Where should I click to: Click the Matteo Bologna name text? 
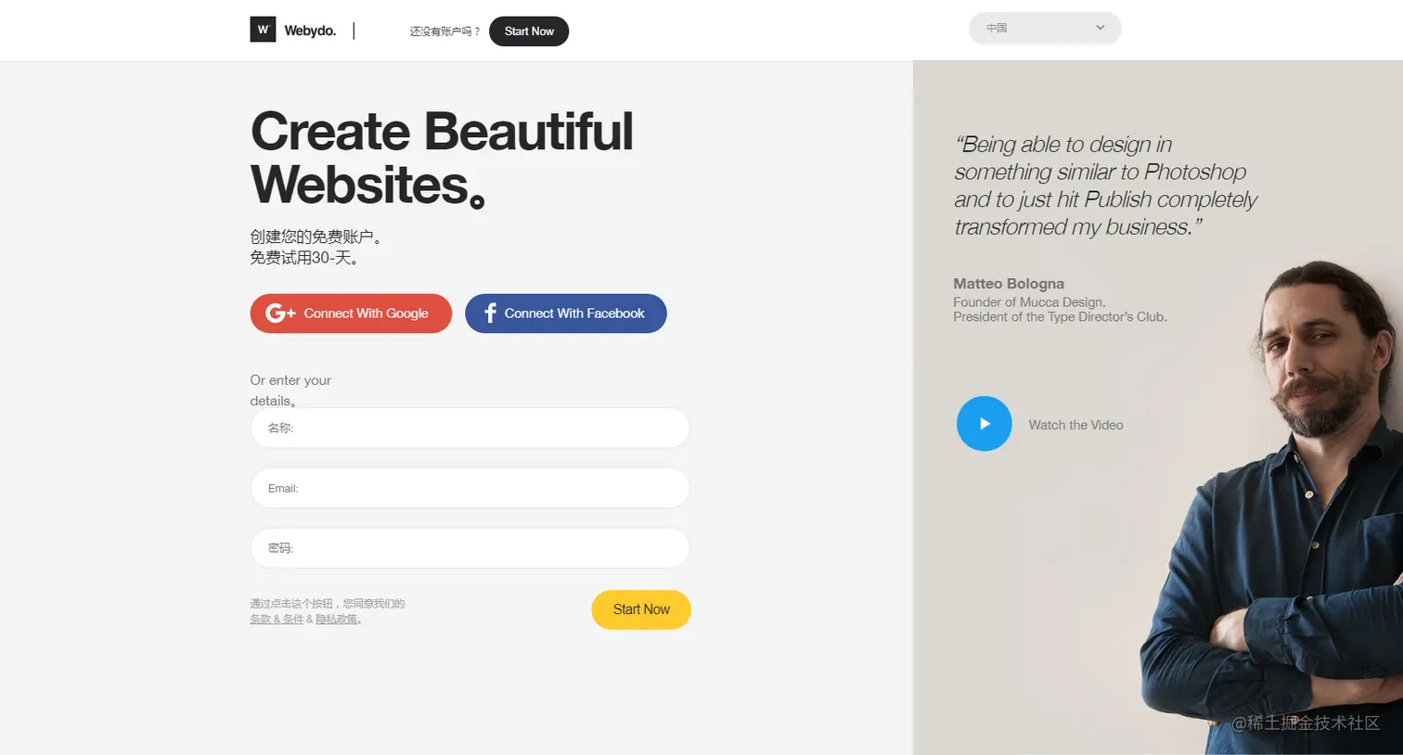click(1009, 284)
